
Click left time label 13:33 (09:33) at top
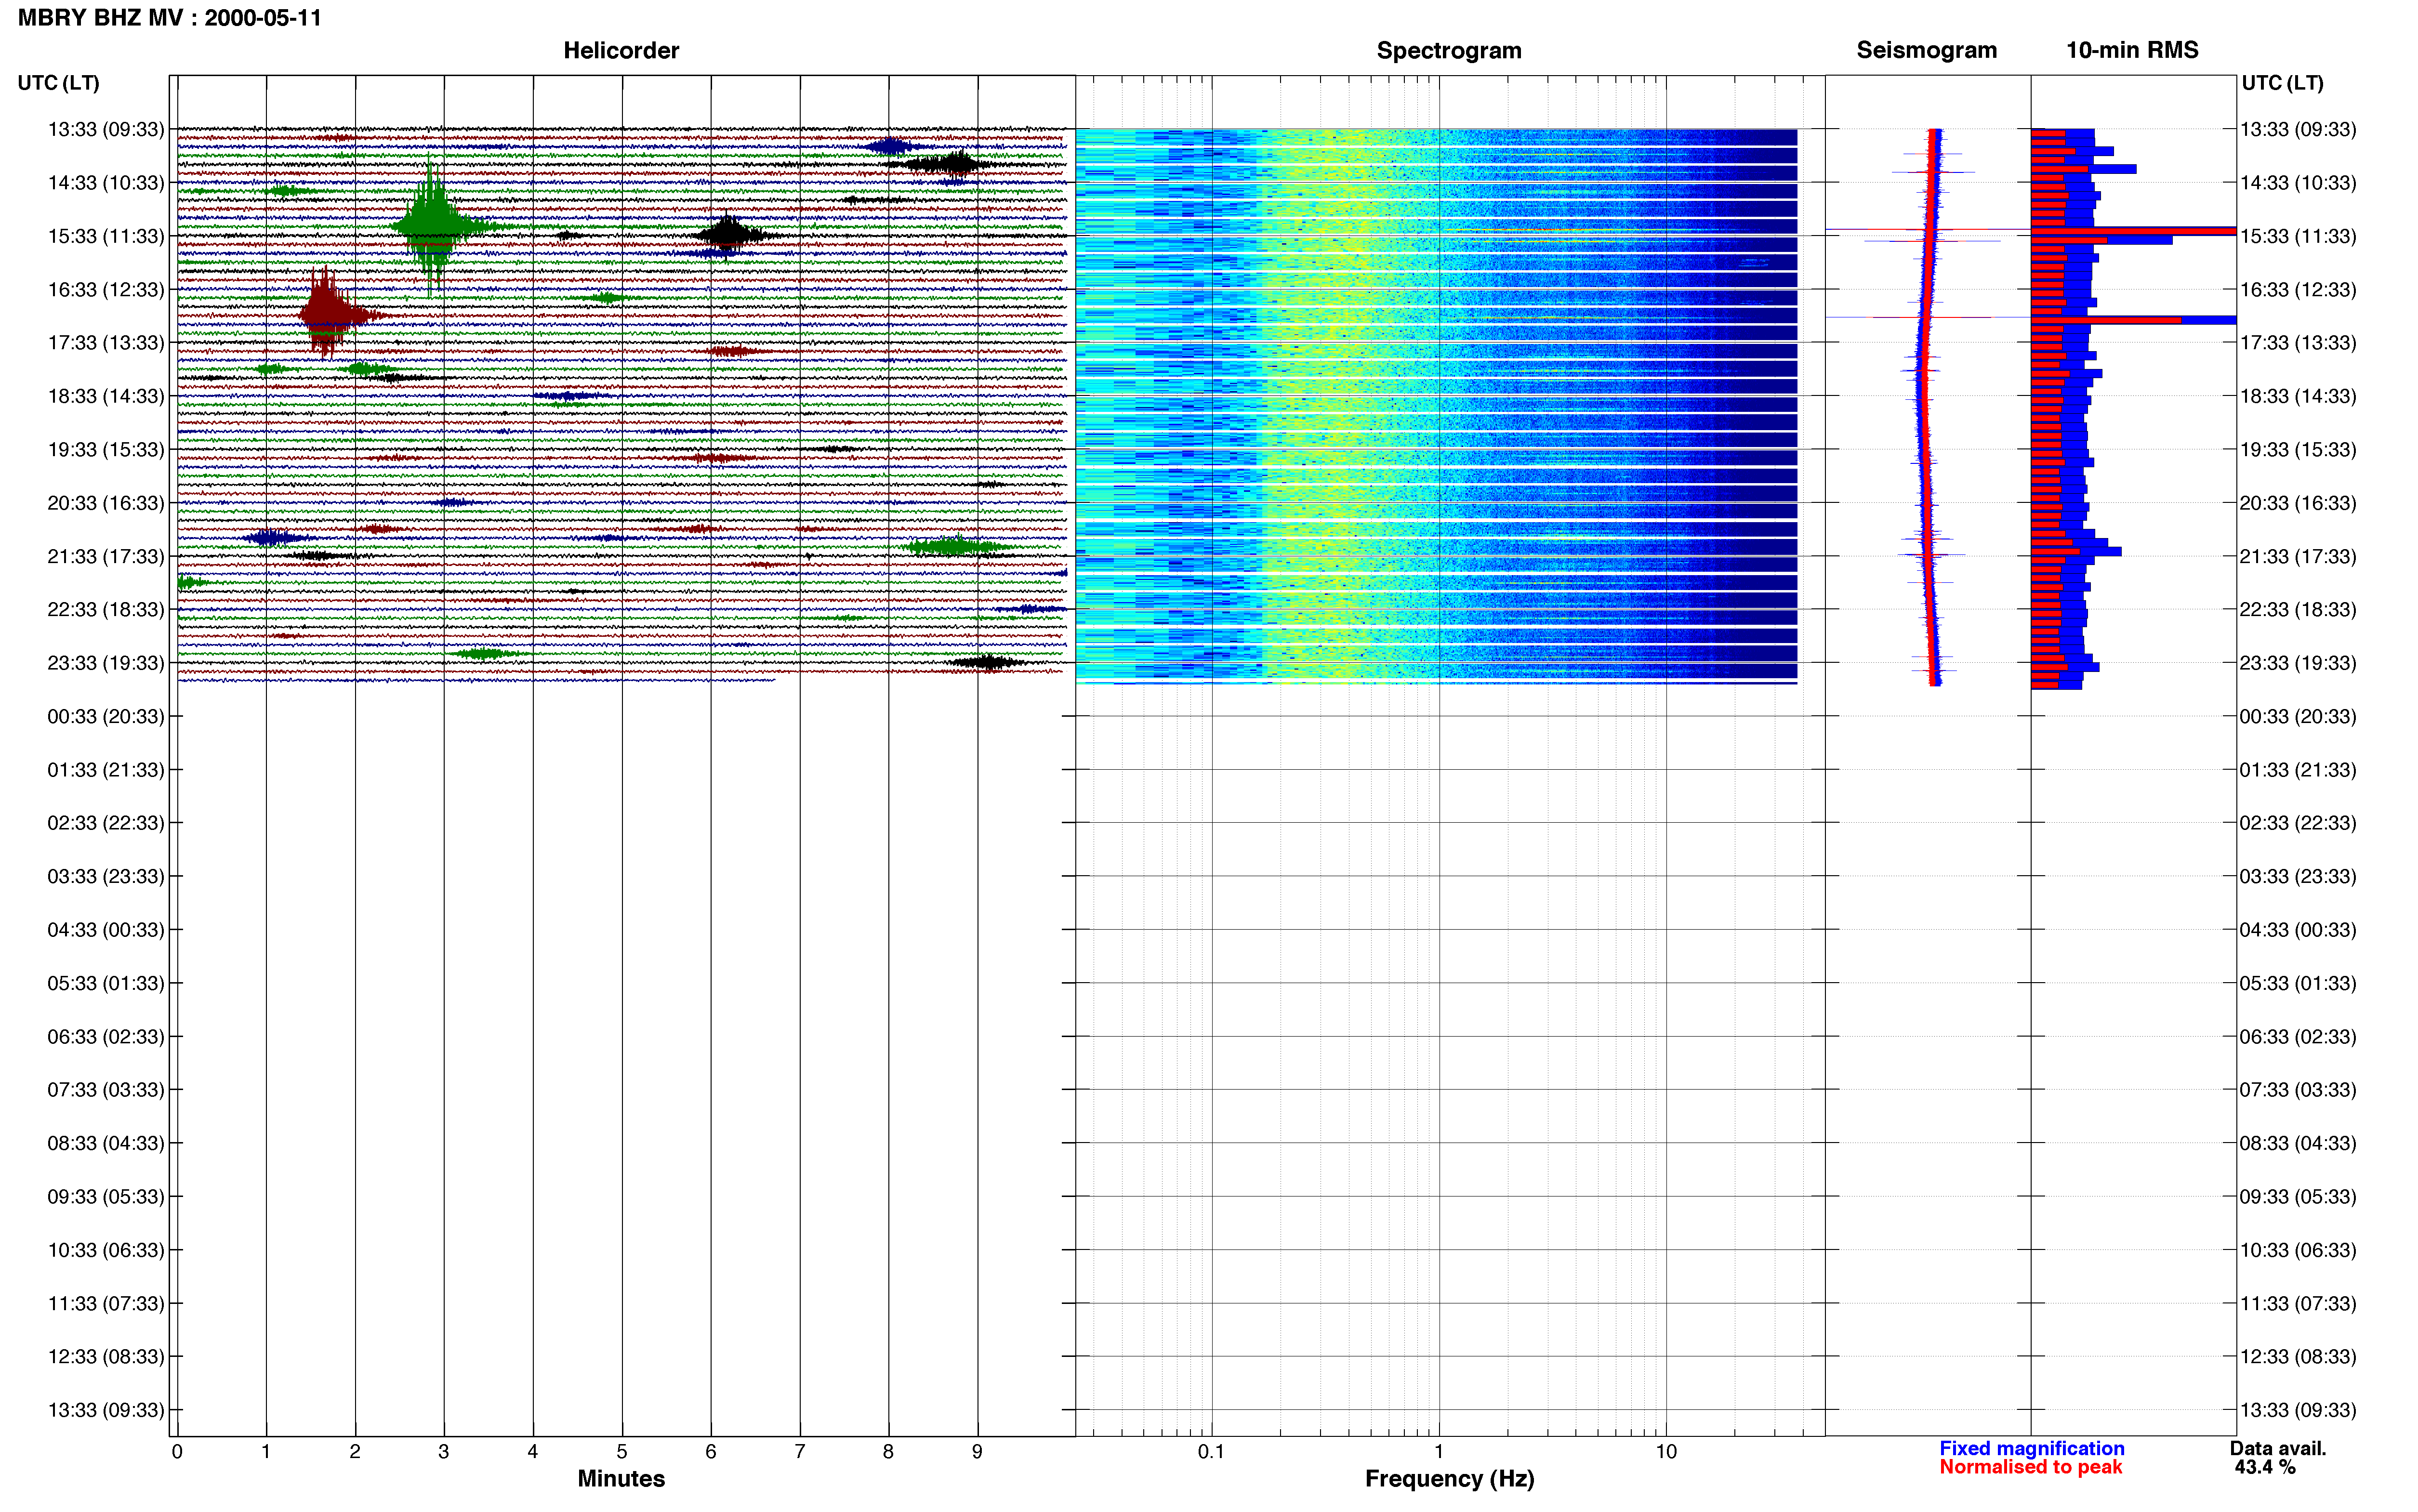[106, 129]
